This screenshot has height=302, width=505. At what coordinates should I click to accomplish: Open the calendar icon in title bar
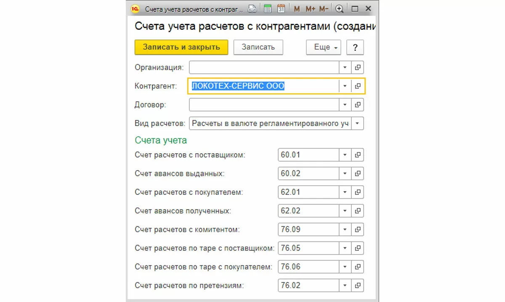click(x=281, y=8)
